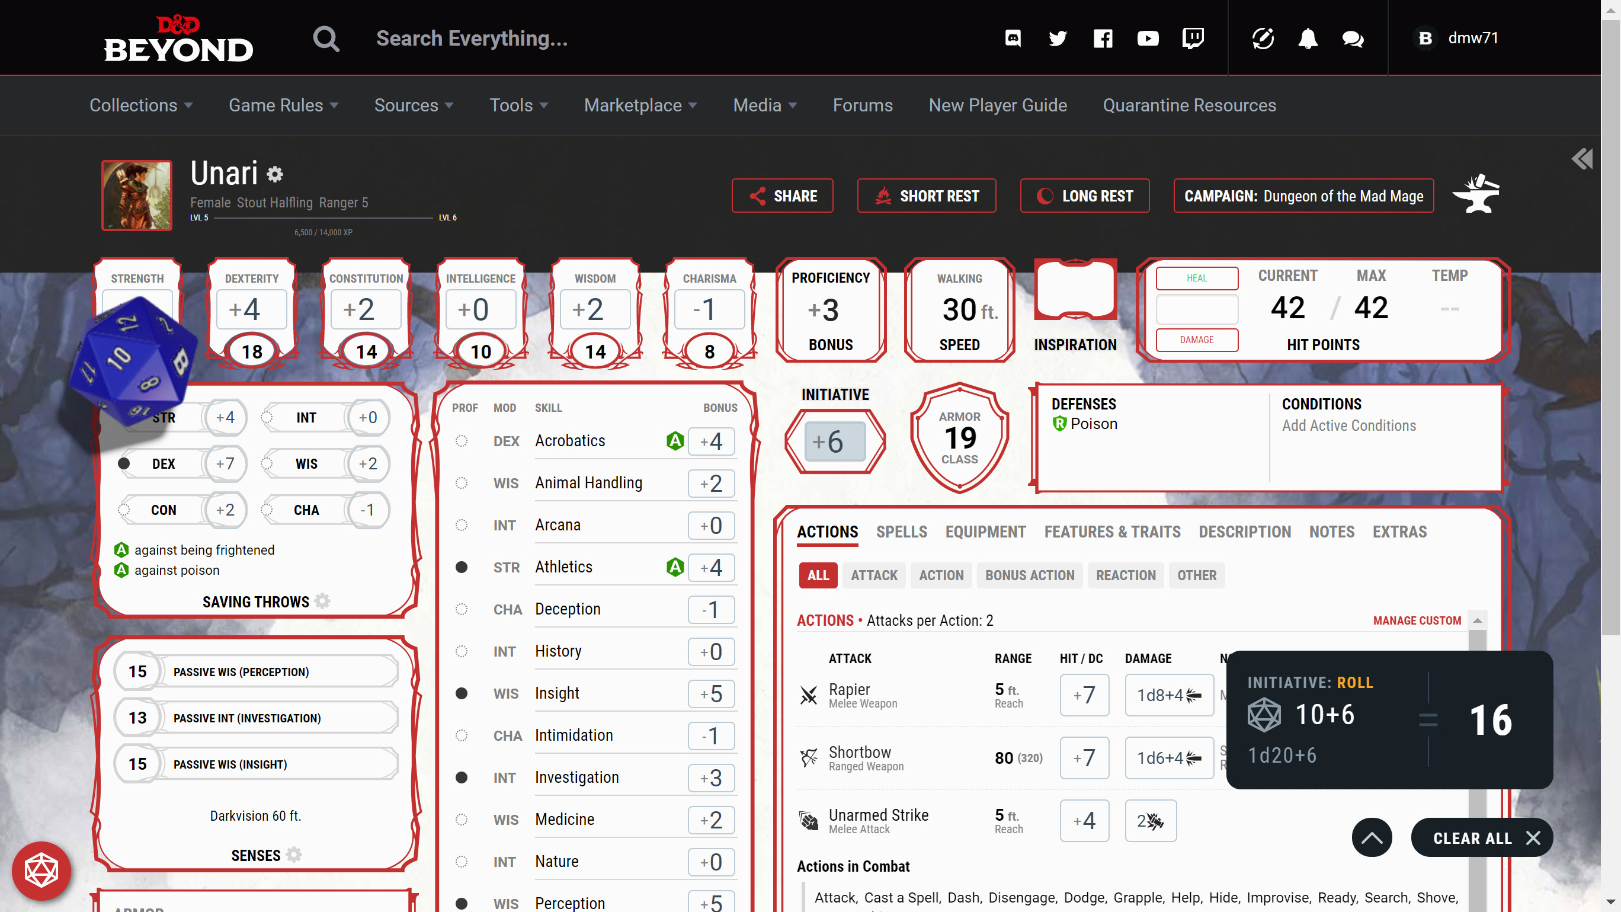The width and height of the screenshot is (1621, 912).
Task: Click the compass updates icon in header
Action: [1263, 39]
